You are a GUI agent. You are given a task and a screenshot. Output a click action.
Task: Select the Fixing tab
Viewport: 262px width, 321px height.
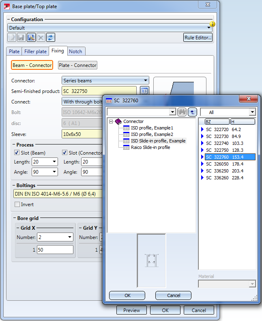58,51
